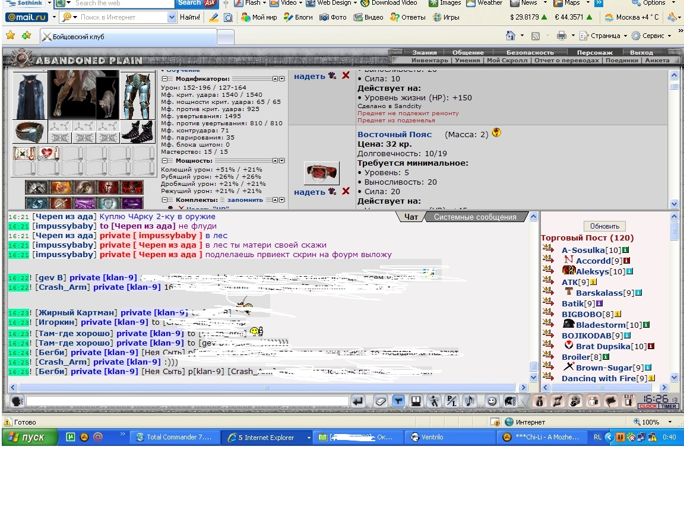Focus the chat message input field
The width and height of the screenshot is (684, 513).
pos(188,401)
